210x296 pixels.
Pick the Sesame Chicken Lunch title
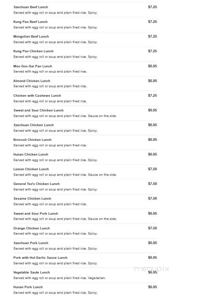pyautogui.click(x=32, y=199)
